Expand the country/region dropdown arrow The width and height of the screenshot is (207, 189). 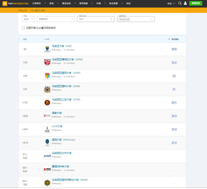click(151, 19)
